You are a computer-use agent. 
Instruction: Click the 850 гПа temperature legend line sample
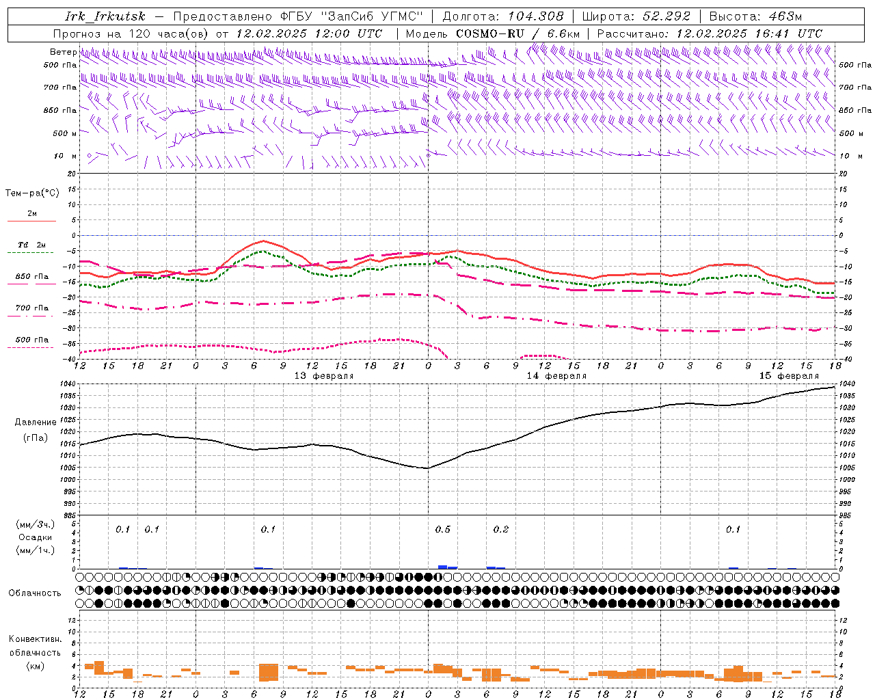[31, 283]
